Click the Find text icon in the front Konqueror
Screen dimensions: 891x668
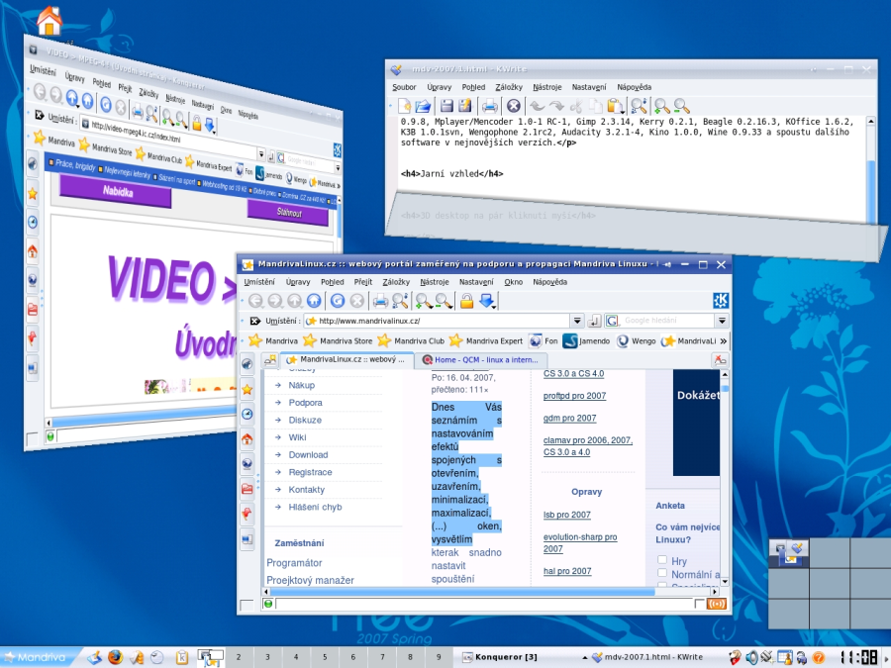[400, 301]
